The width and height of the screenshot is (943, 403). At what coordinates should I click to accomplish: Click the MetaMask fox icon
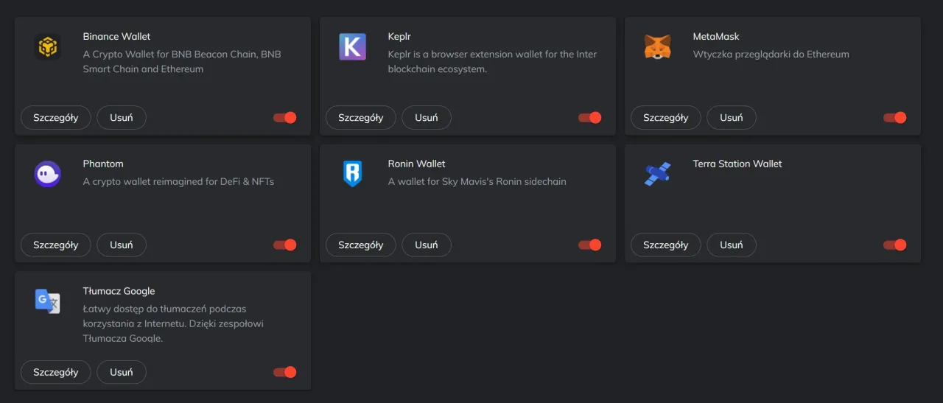tap(657, 47)
